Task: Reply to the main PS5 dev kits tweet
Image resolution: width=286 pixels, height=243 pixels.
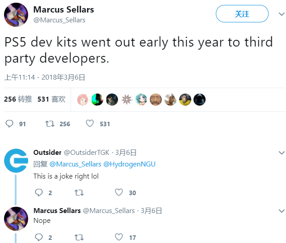Action: pos(9,124)
